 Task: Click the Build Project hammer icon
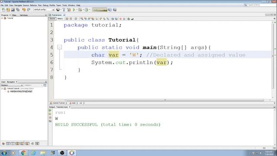(x=64, y=10)
